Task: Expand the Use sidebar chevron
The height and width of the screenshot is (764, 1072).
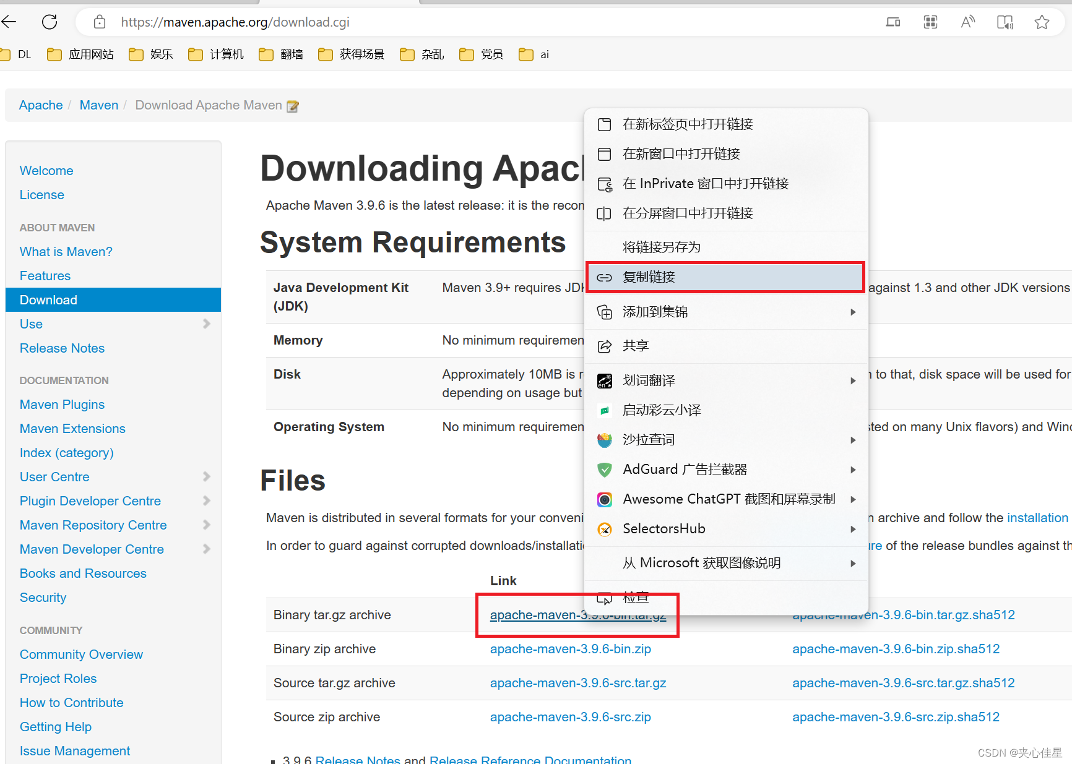Action: click(x=207, y=324)
